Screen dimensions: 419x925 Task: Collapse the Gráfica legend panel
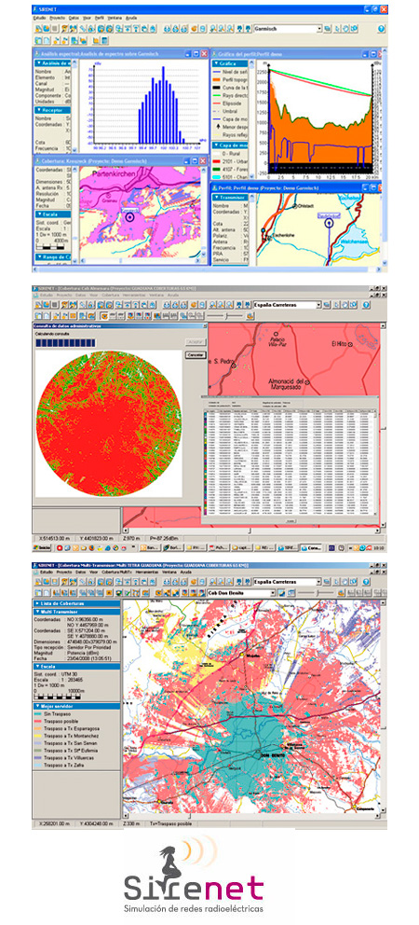pos(230,63)
